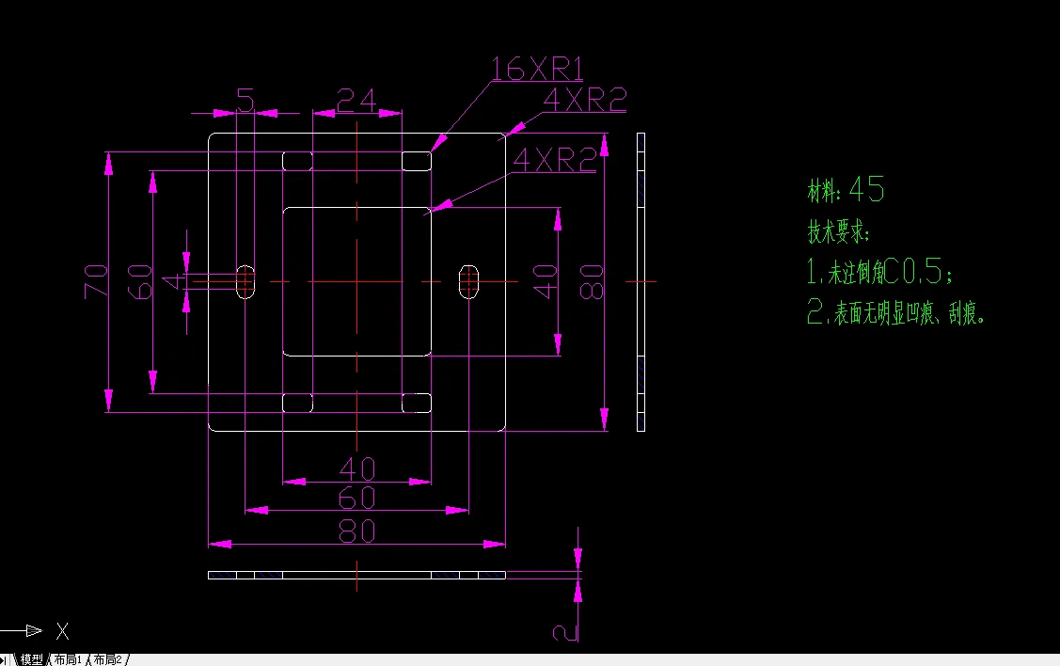
Task: Open the 布局2 layout tab
Action: pos(107,659)
